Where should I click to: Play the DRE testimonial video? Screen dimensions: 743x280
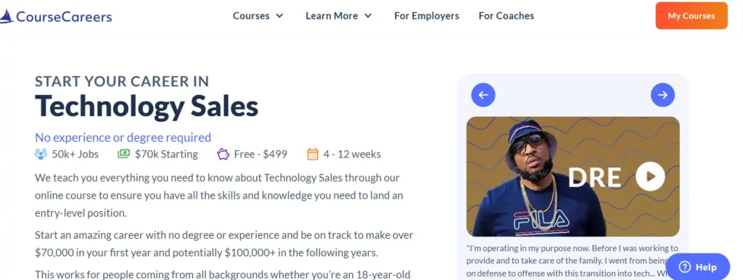[x=650, y=176]
